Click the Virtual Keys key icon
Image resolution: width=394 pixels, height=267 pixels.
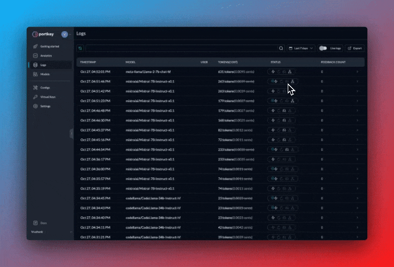[x=36, y=97]
